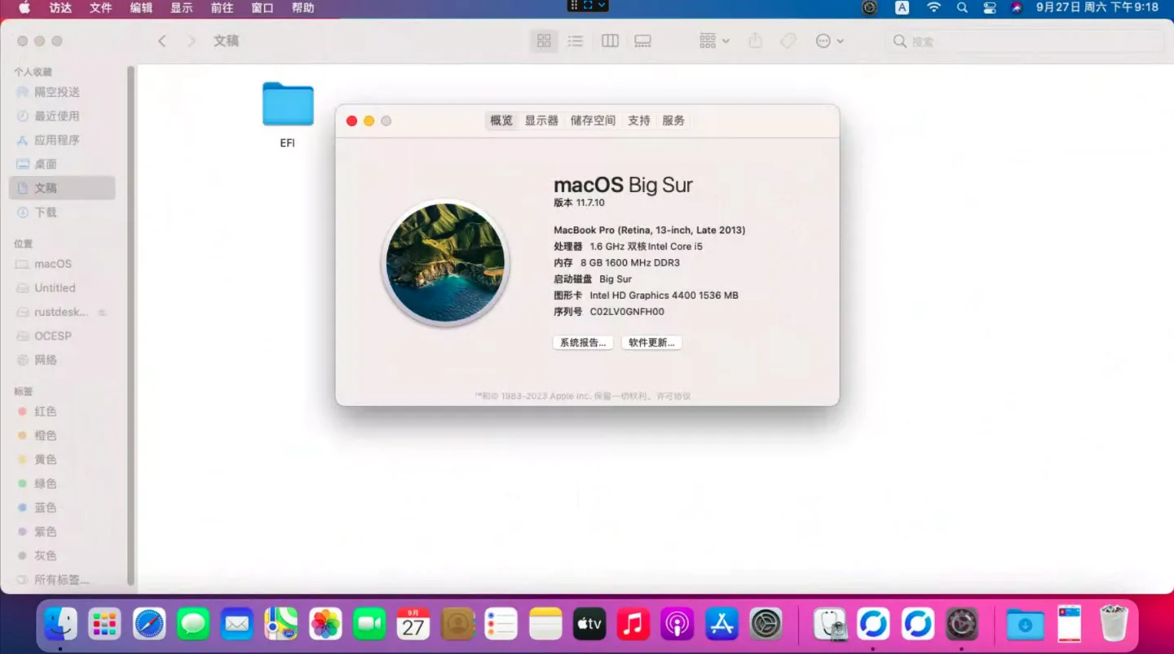Screen dimensions: 1174x654
Task: Click the Tags icon in the Finder toolbar
Action: (788, 41)
